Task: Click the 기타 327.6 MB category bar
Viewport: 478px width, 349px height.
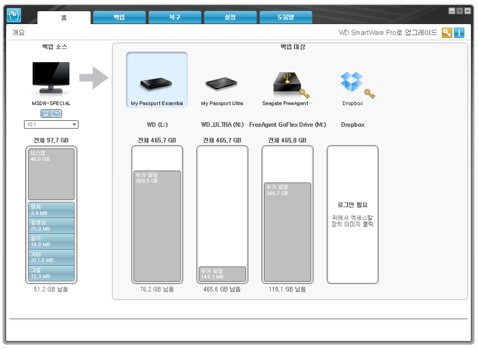Action: 51,258
